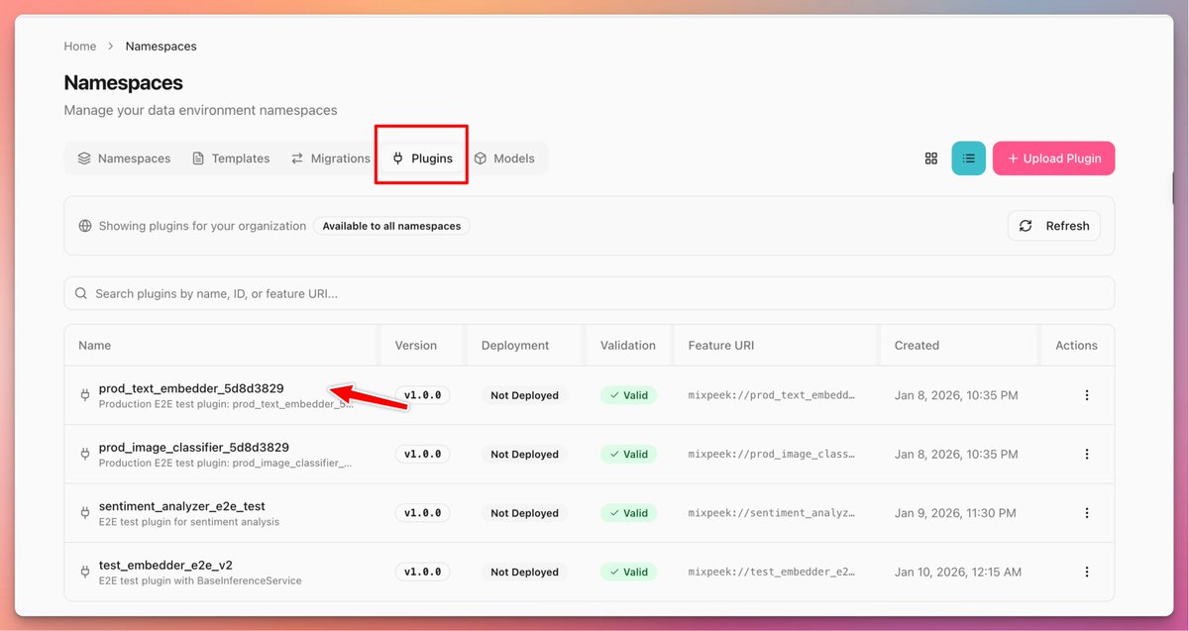
Task: Focus the plugin search field
Action: (590, 293)
